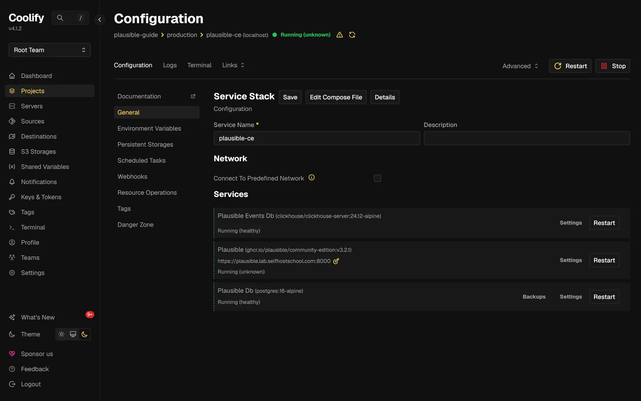Open Danger Zone menu item
The image size is (641, 401).
pos(157,225)
